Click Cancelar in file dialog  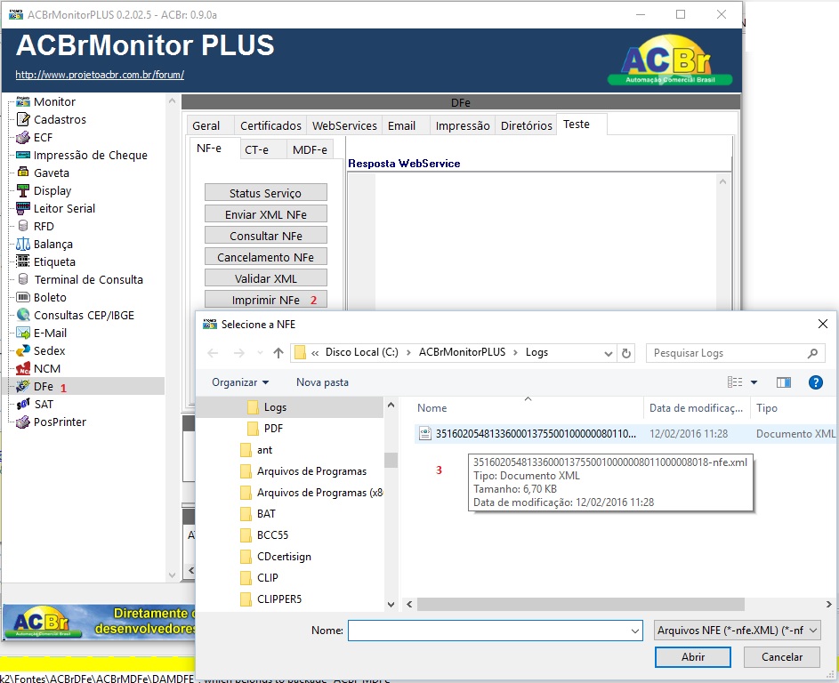pos(782,657)
